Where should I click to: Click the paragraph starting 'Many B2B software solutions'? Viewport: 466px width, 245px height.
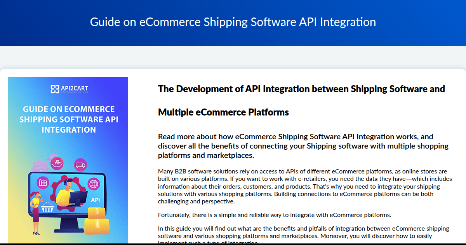tap(305, 186)
